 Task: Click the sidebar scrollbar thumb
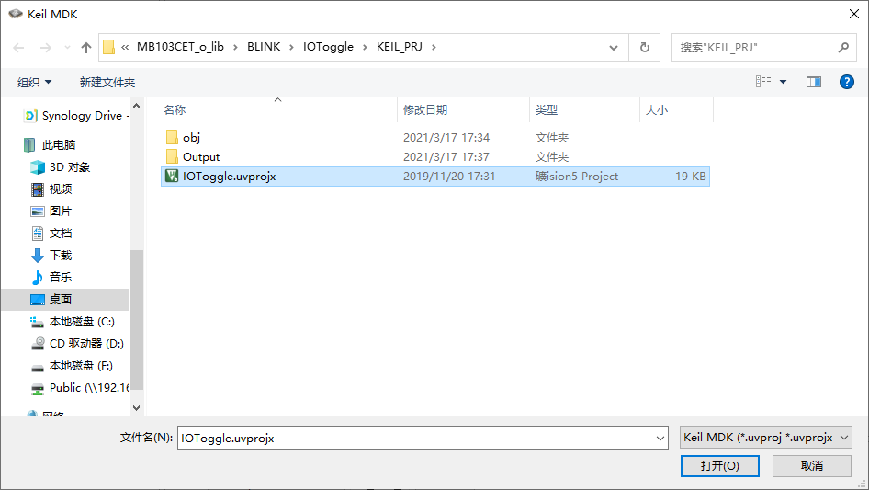tap(136, 320)
